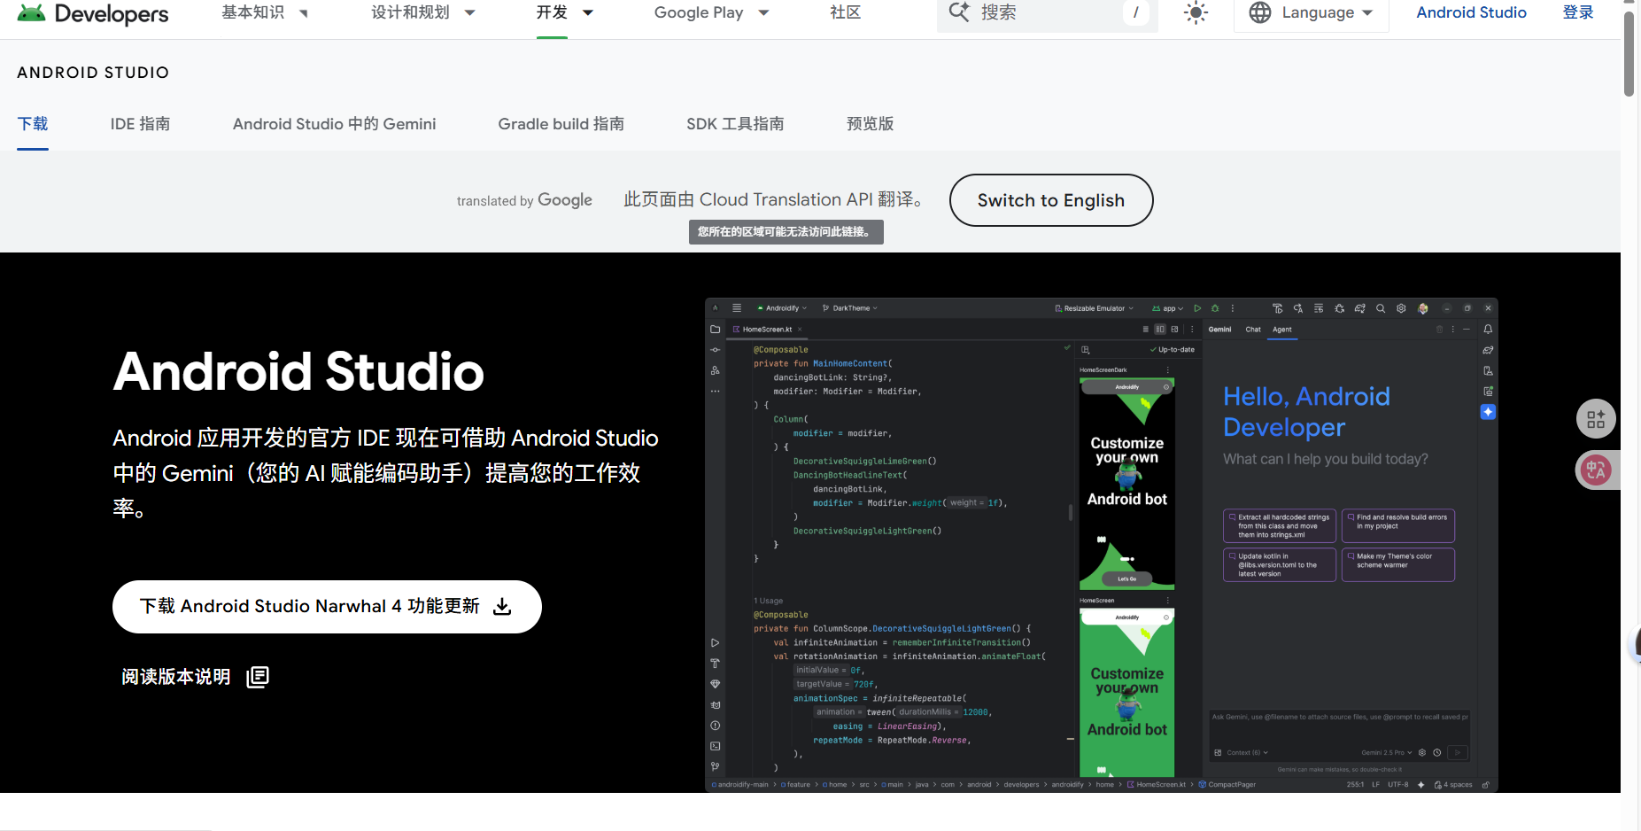1641x831 pixels.
Task: Open the 开发 navigation tab
Action: click(552, 12)
